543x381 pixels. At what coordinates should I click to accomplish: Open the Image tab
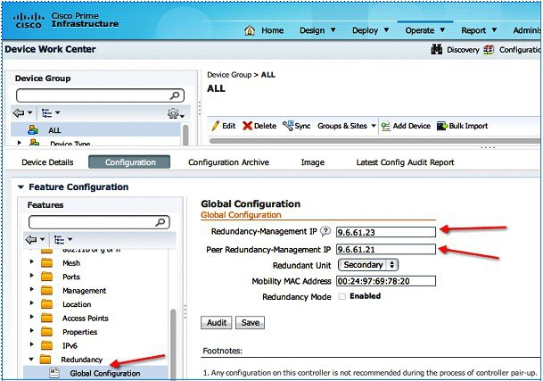pyautogui.click(x=313, y=162)
